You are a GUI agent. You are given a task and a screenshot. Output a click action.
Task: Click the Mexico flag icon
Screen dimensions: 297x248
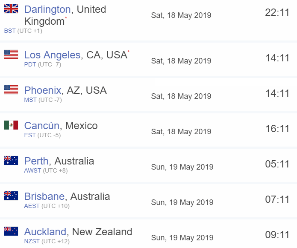click(11, 125)
